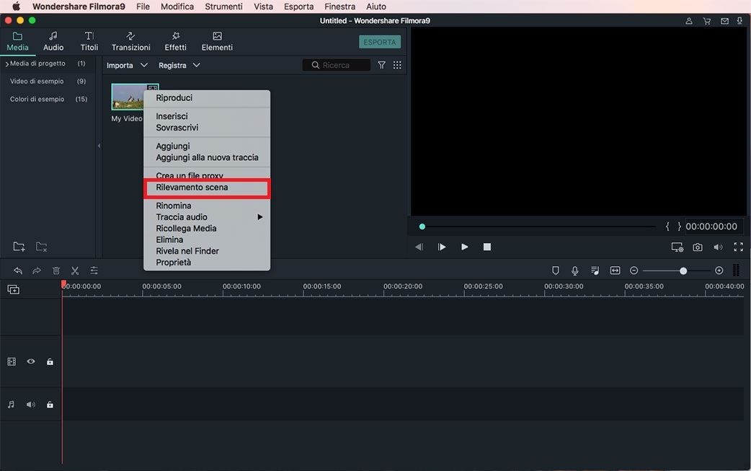Add a new media folder

19,247
